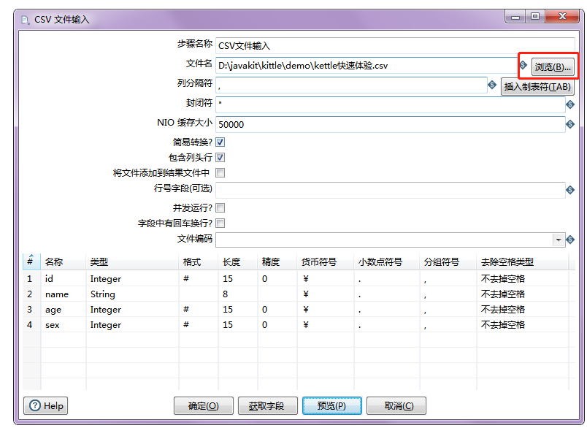Select the field name cell 'name'
587x428 pixels.
64,294
